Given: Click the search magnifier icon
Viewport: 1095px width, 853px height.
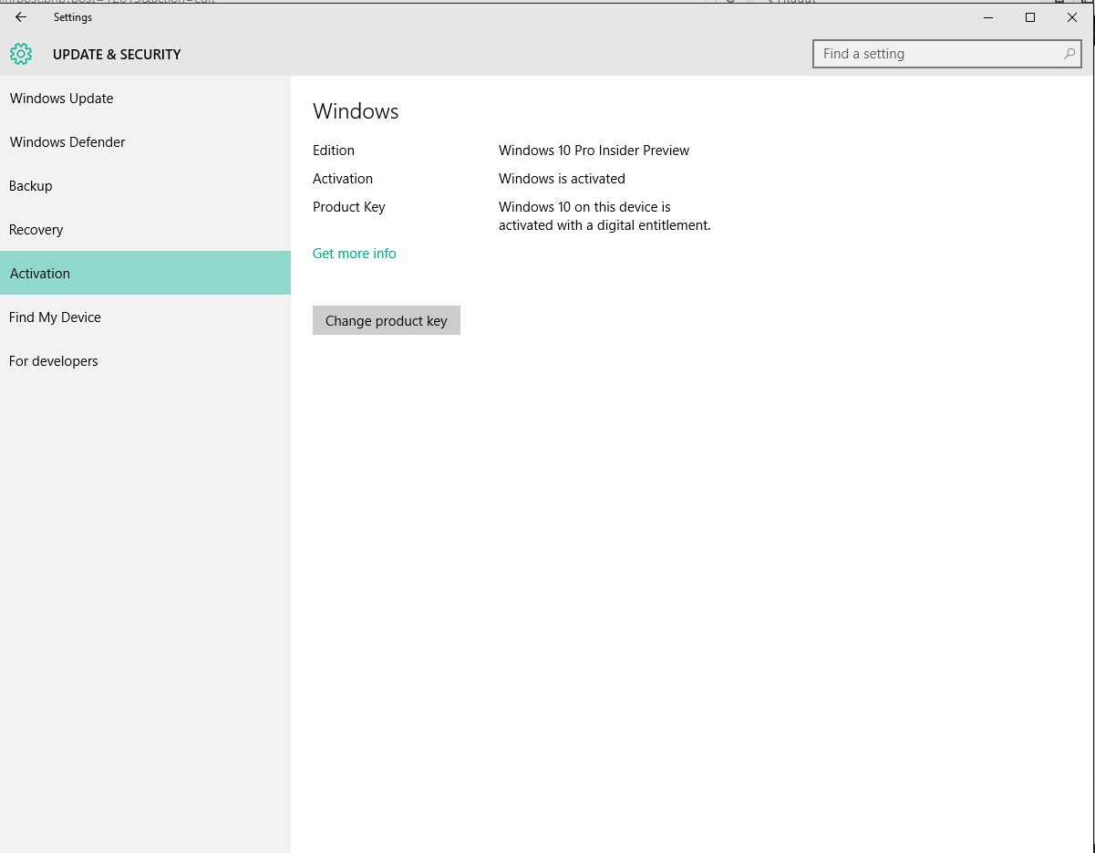Looking at the screenshot, I should click(1069, 54).
